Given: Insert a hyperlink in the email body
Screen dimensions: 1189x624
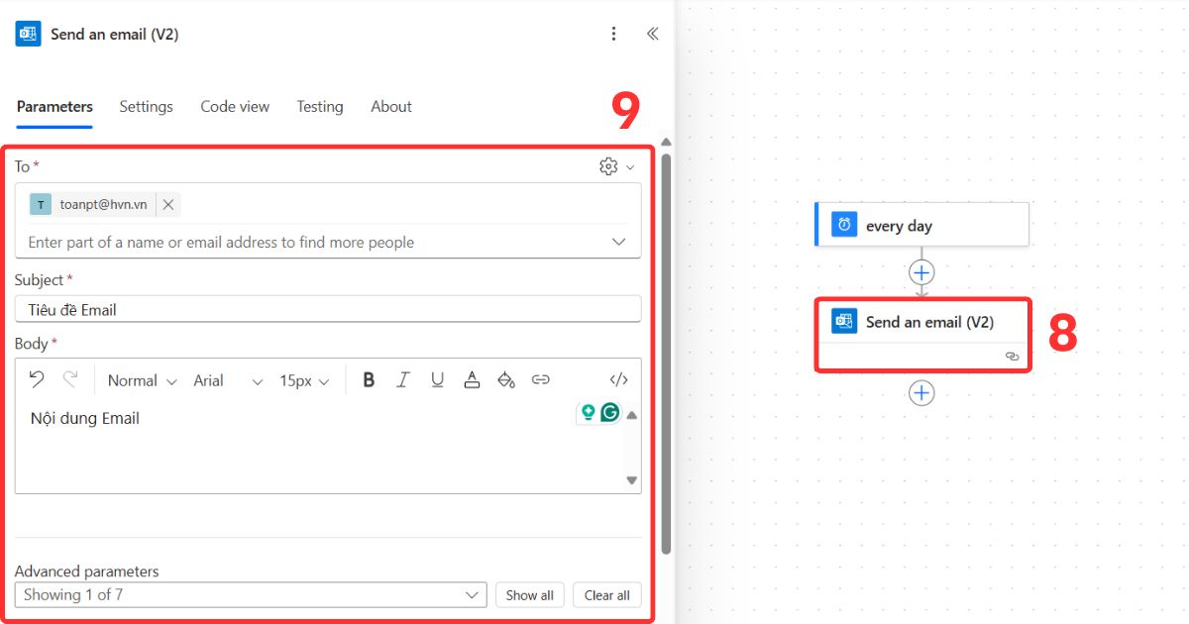Looking at the screenshot, I should 541,379.
